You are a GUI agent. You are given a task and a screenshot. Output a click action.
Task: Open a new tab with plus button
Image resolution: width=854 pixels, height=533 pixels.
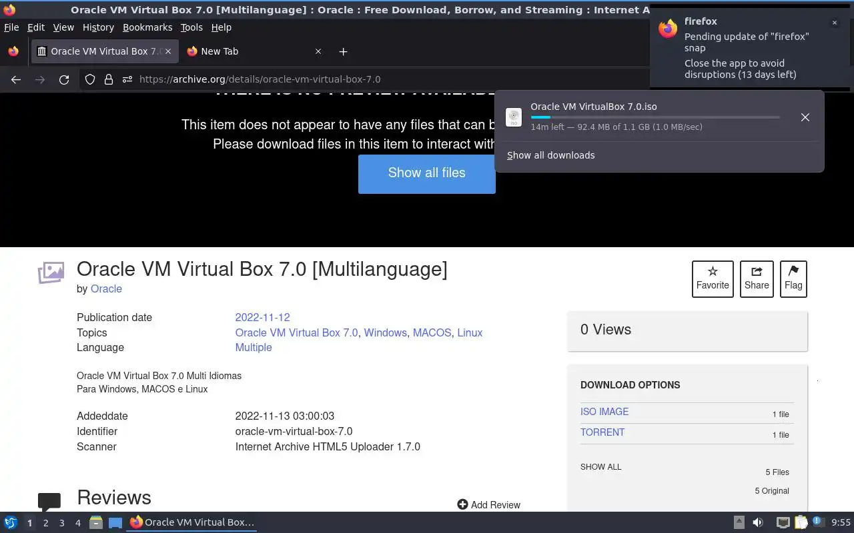coord(343,51)
